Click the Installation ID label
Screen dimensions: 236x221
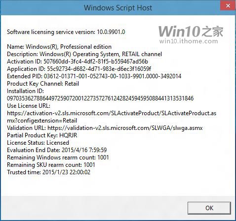[x=25, y=91]
